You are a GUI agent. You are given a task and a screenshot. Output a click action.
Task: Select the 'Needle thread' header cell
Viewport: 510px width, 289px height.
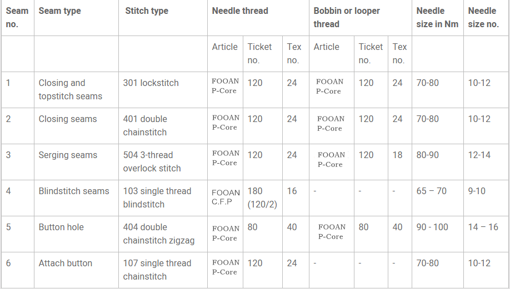click(258, 18)
